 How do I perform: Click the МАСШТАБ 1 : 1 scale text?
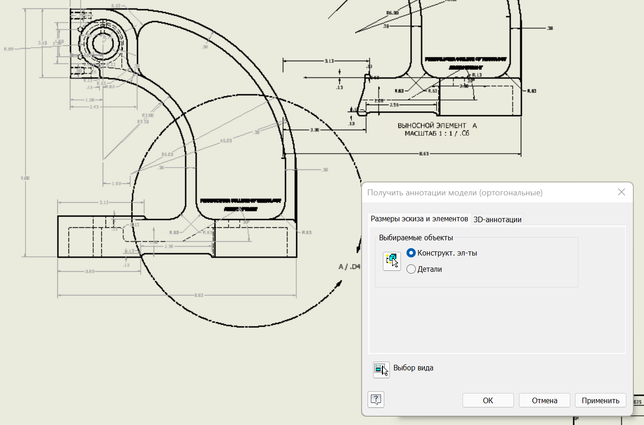pyautogui.click(x=429, y=133)
